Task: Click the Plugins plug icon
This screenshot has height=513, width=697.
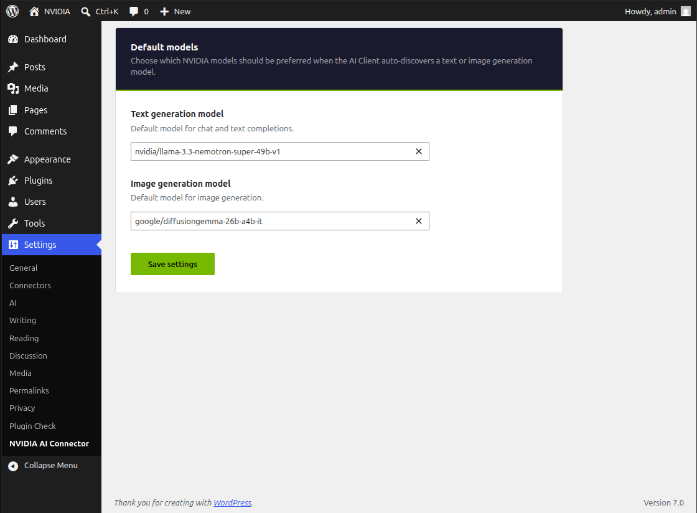Action: [x=13, y=181]
